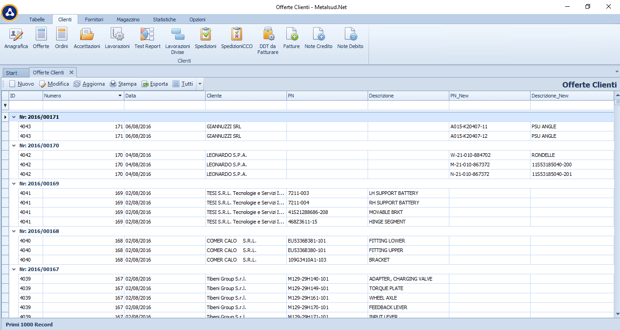
Task: Sort by the Data column header
Action: point(165,96)
